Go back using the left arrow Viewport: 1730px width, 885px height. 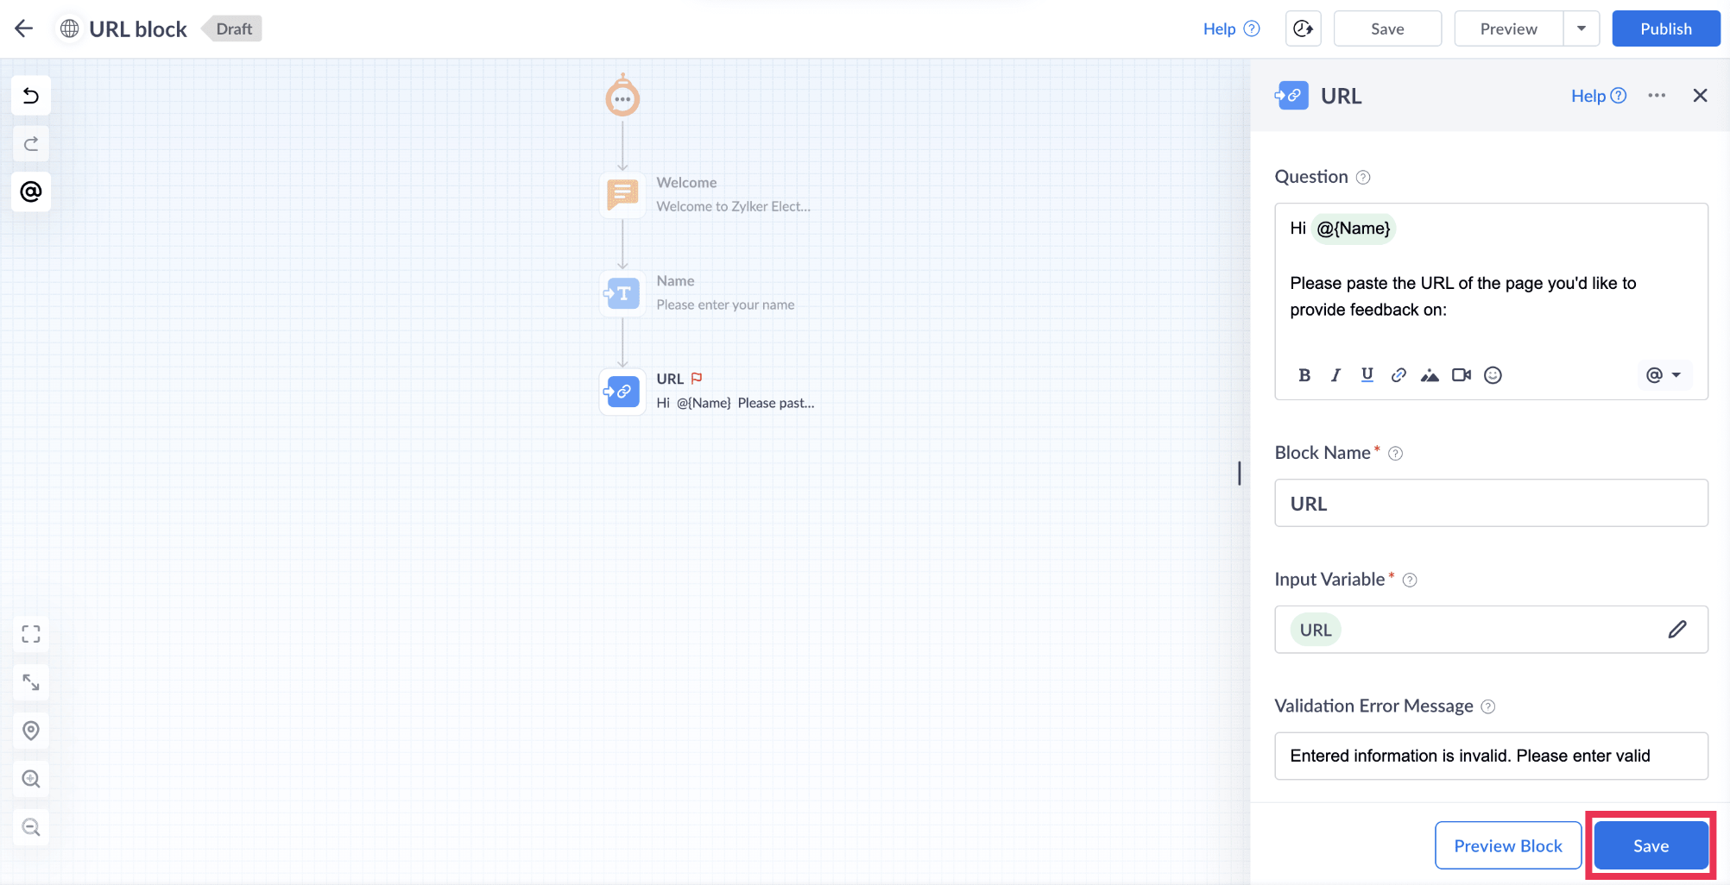[x=24, y=28]
